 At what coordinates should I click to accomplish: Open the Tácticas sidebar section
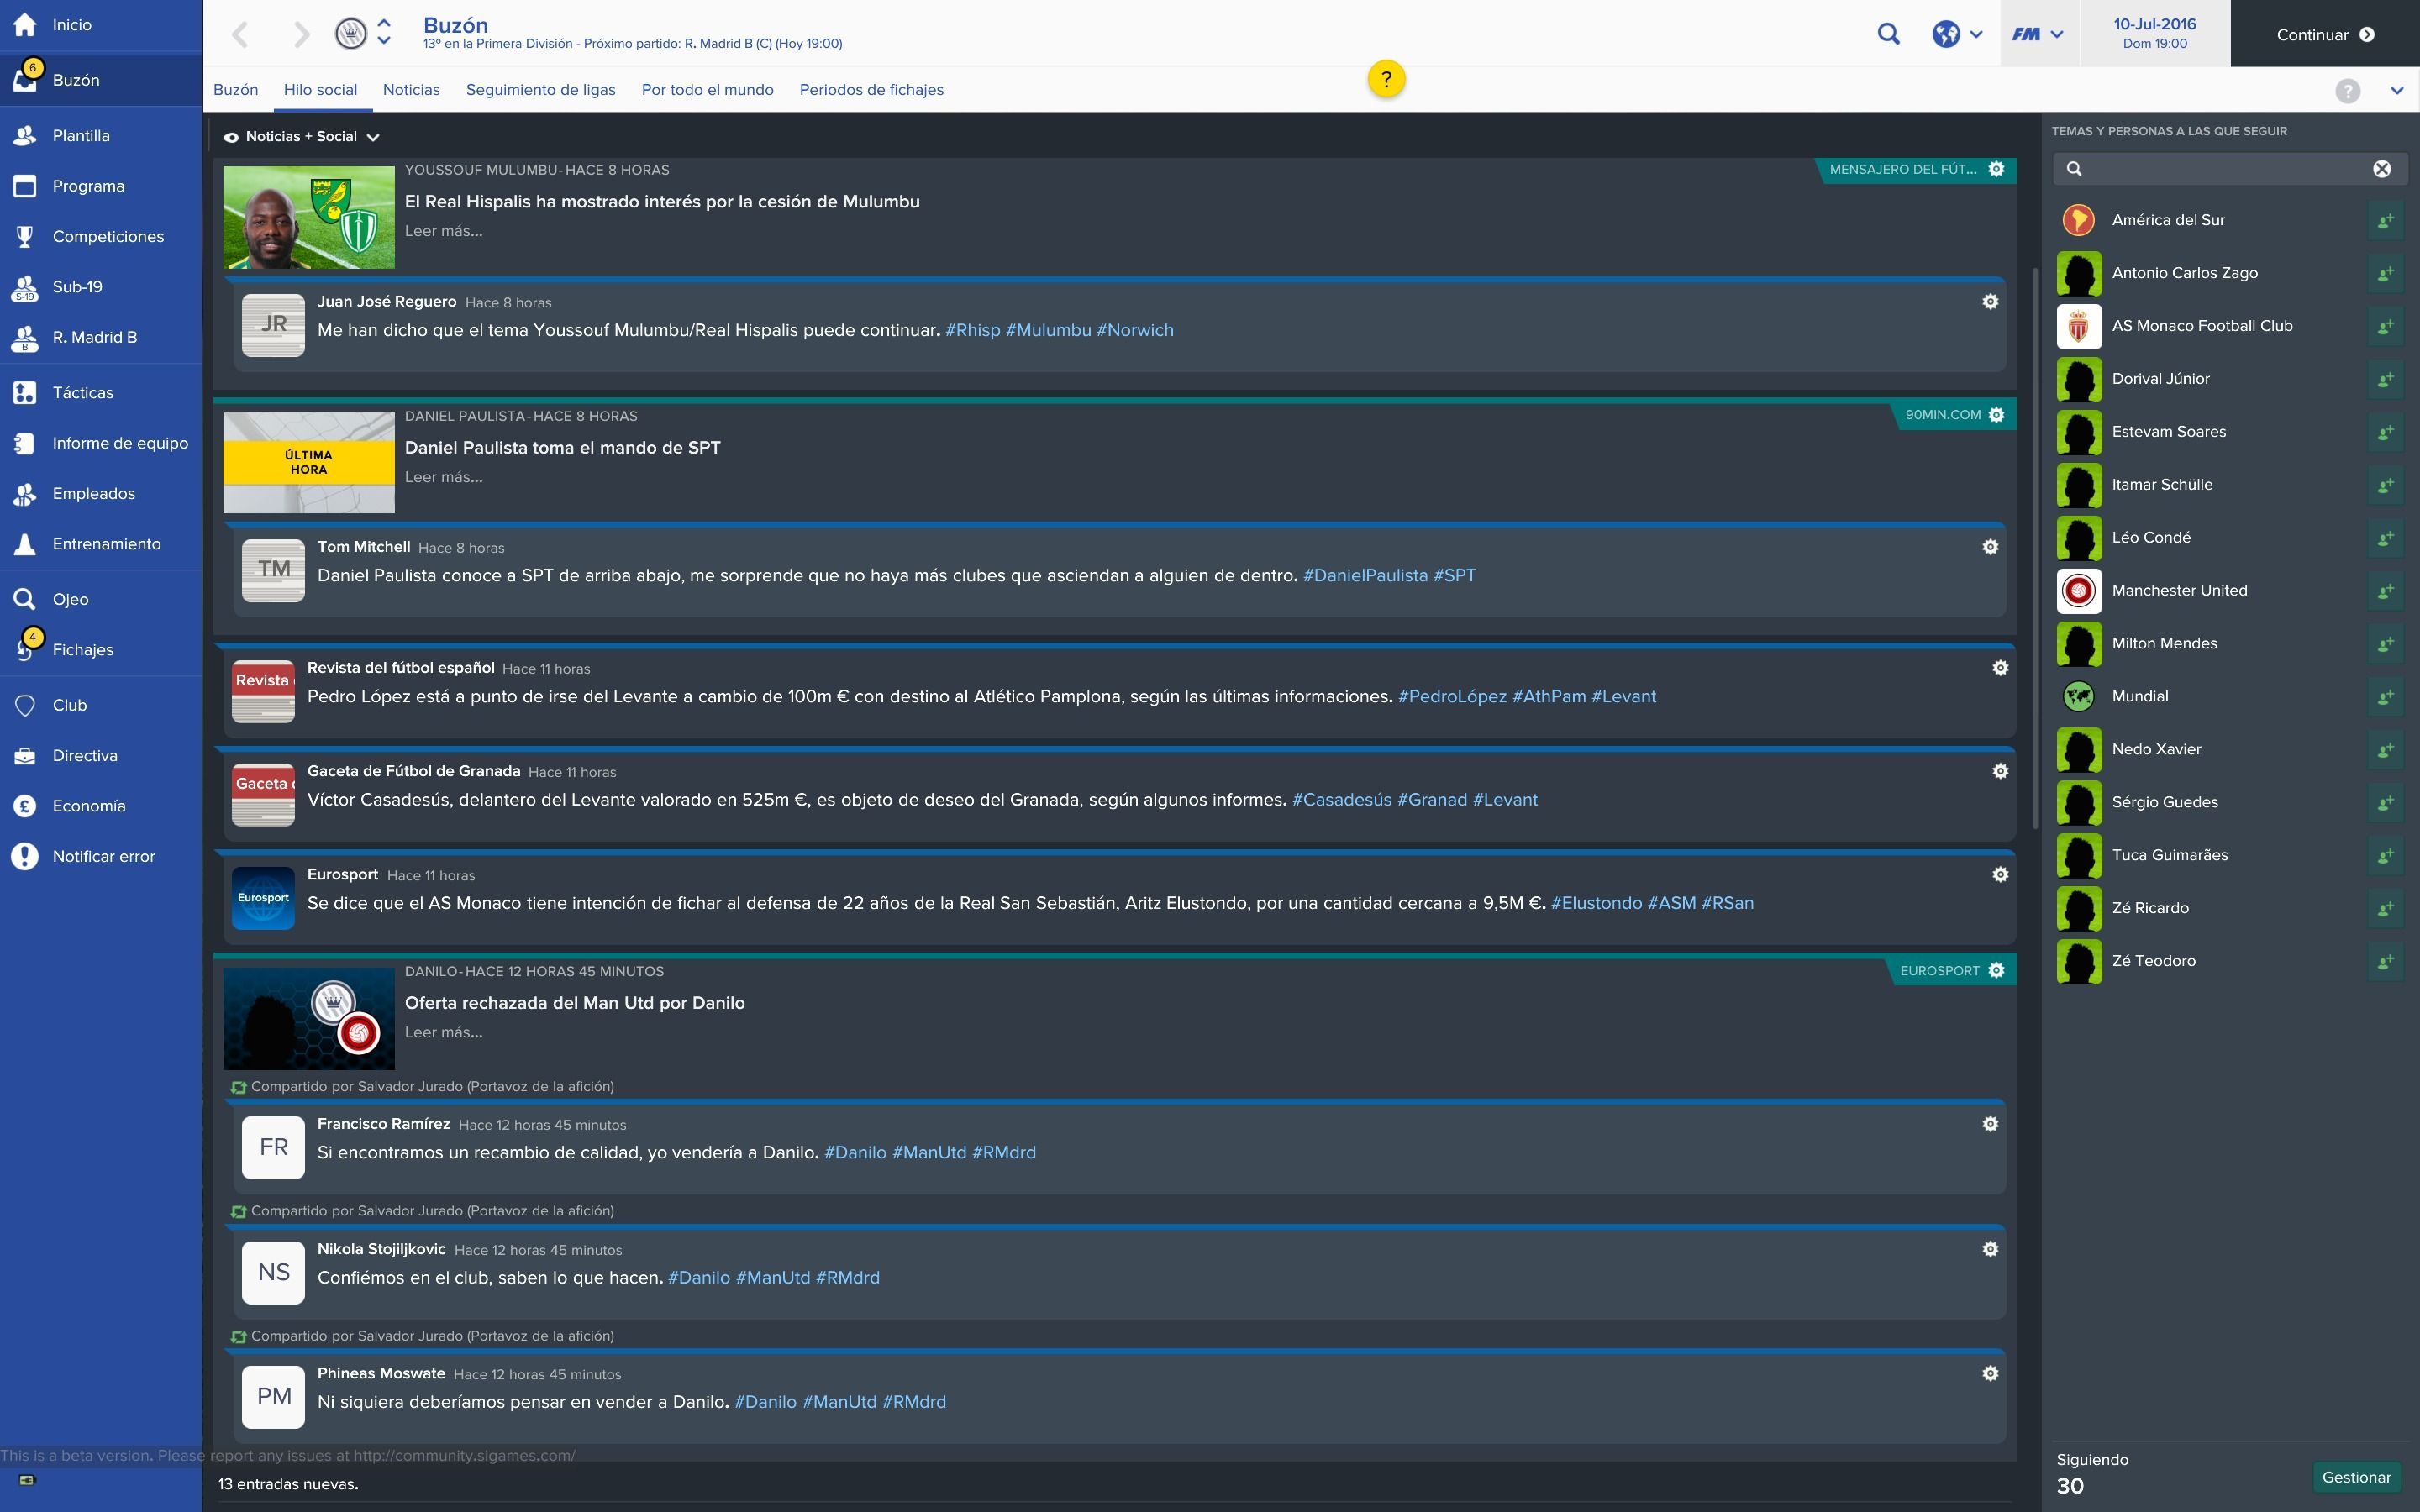click(82, 393)
